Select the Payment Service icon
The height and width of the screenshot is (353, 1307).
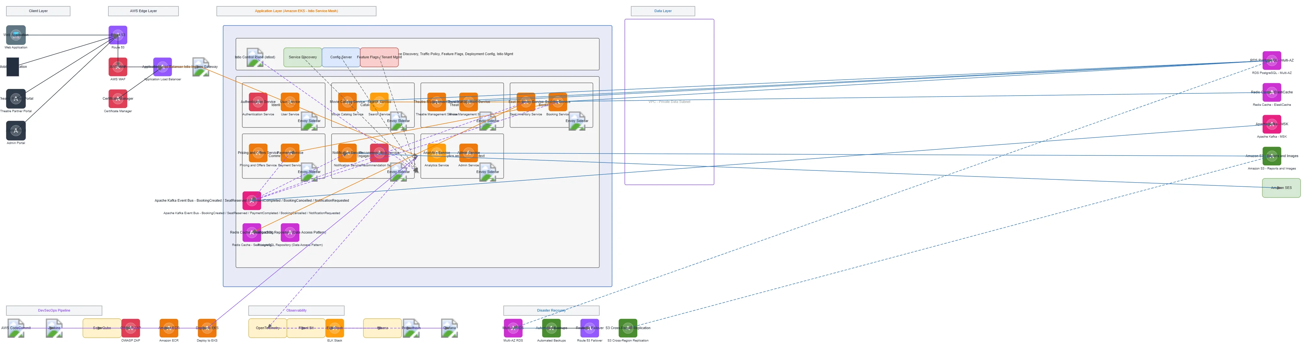[x=290, y=153]
